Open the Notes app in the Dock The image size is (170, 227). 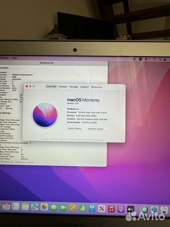coord(25,206)
